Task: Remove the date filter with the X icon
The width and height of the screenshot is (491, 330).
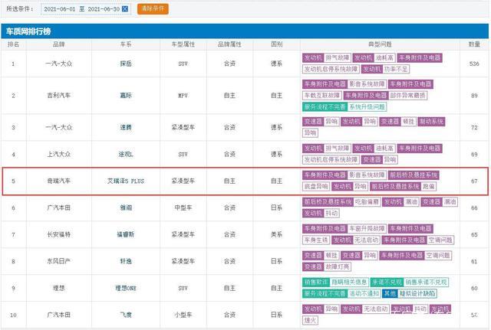Action: click(x=124, y=9)
